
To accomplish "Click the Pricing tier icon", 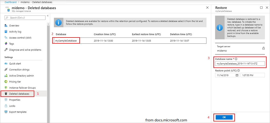I will coord(6,82).
